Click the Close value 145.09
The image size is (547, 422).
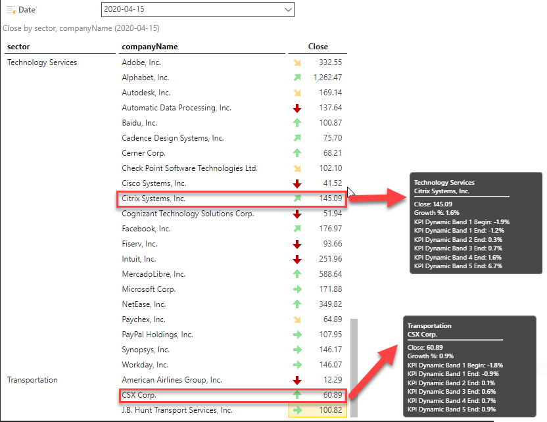[x=330, y=199]
